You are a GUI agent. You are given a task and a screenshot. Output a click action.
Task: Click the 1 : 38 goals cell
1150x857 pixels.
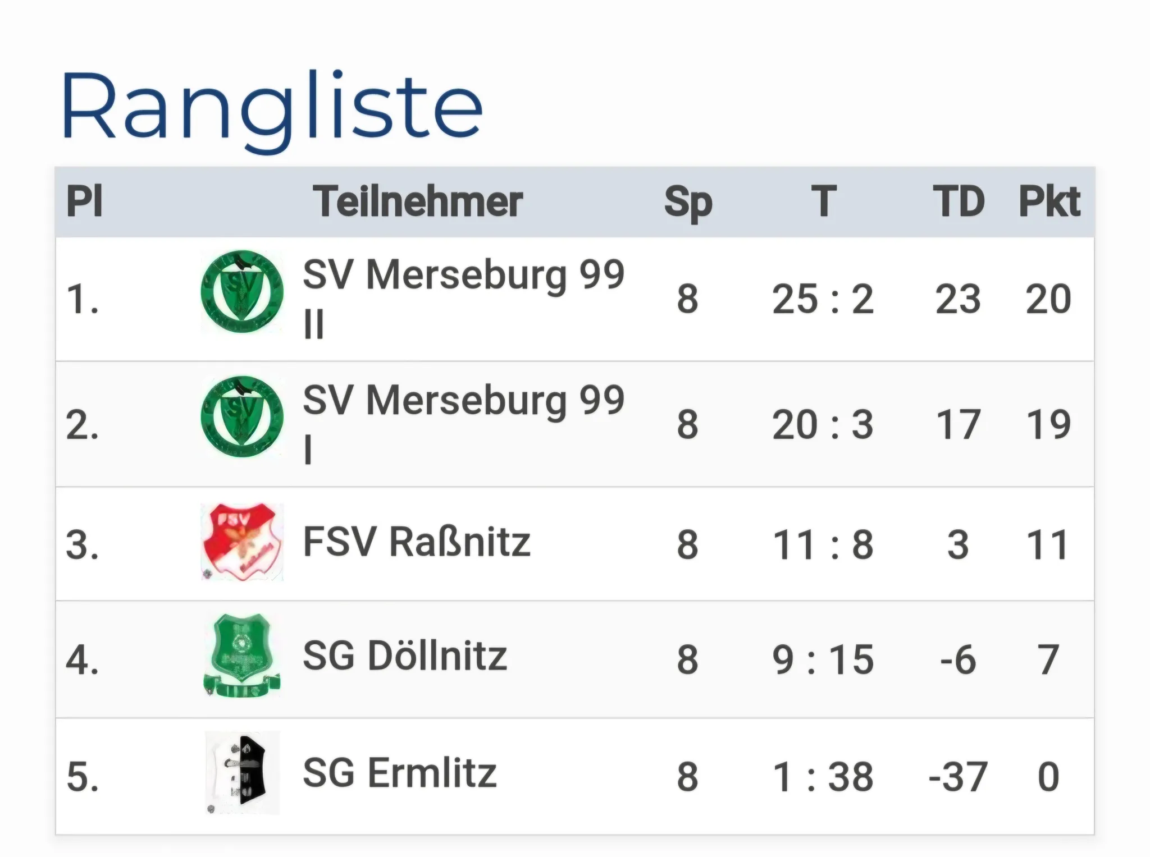823,777
